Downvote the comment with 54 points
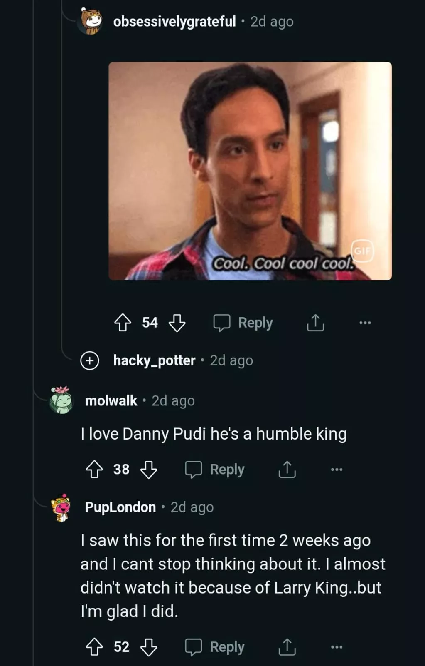 [x=177, y=323]
